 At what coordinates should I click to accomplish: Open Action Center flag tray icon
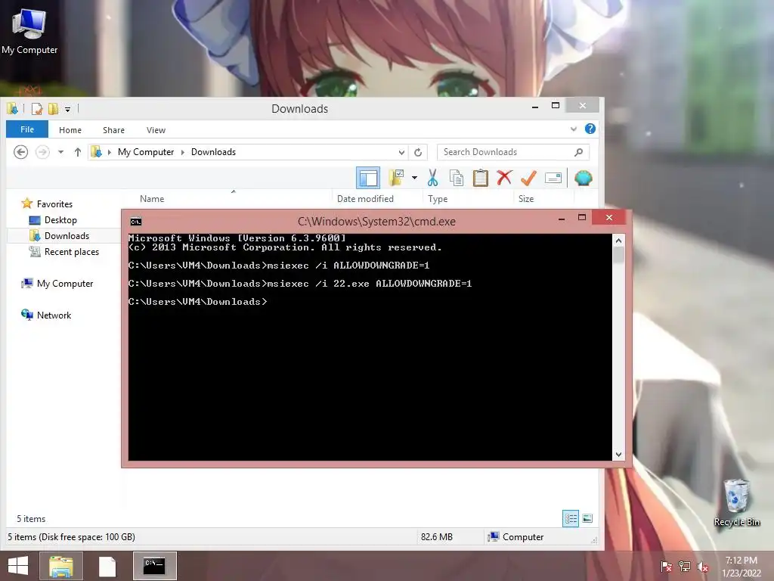(x=666, y=567)
